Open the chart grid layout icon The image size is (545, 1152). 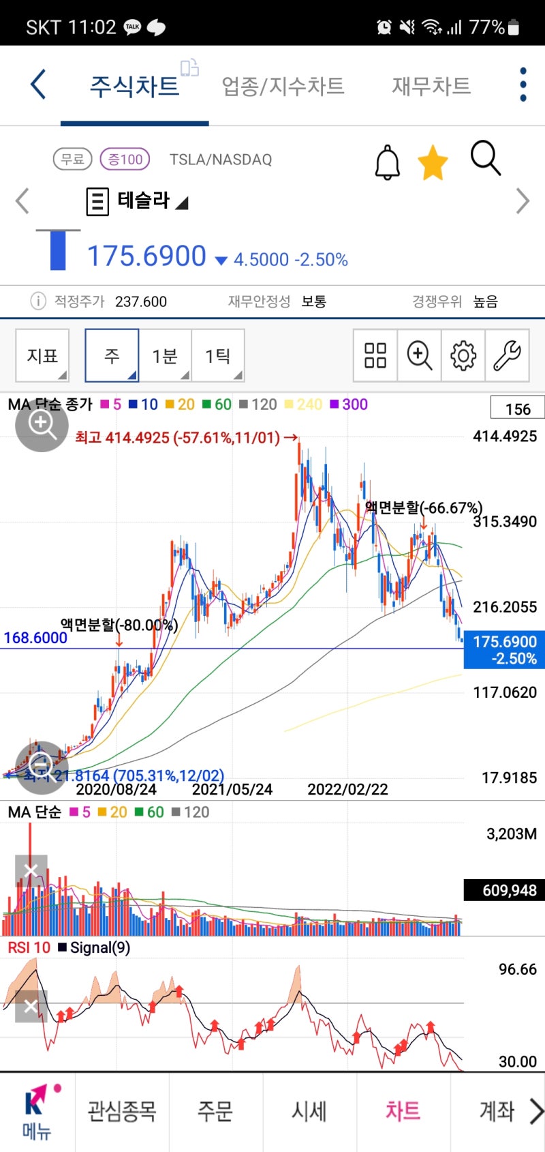click(x=375, y=355)
